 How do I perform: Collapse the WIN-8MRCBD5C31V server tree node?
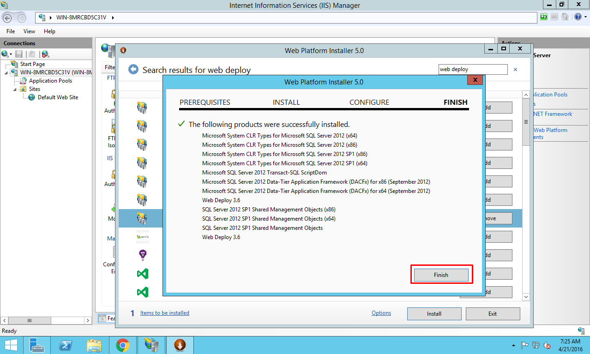[6, 73]
